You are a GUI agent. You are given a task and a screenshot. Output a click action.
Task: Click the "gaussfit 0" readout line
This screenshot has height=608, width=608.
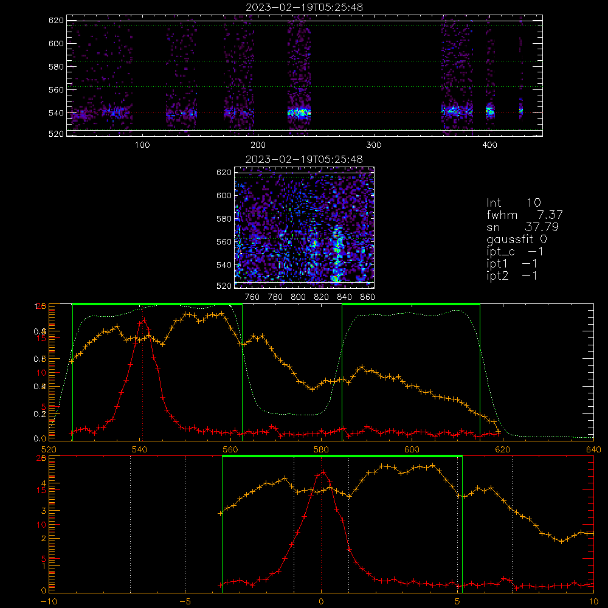tap(516, 239)
